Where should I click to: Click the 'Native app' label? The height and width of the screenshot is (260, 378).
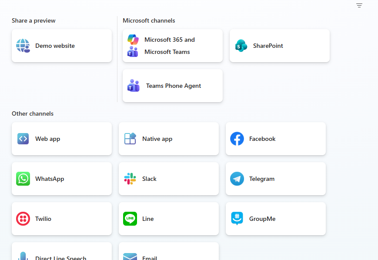coord(157,139)
